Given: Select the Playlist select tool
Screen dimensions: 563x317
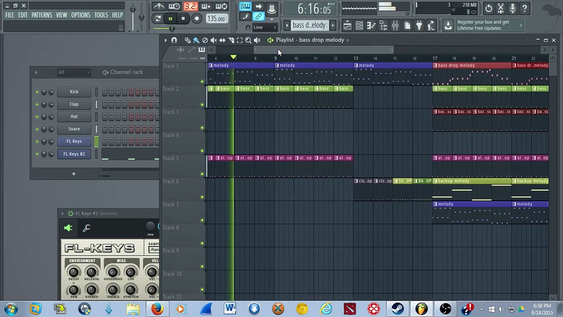Looking at the screenshot, I should point(240,40).
